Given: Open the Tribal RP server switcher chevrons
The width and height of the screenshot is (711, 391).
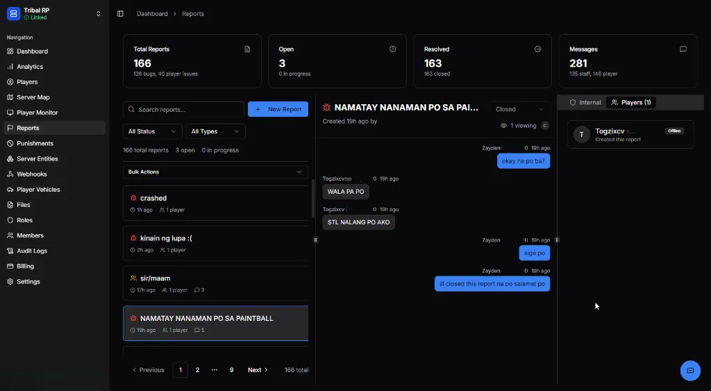Looking at the screenshot, I should tap(99, 14).
